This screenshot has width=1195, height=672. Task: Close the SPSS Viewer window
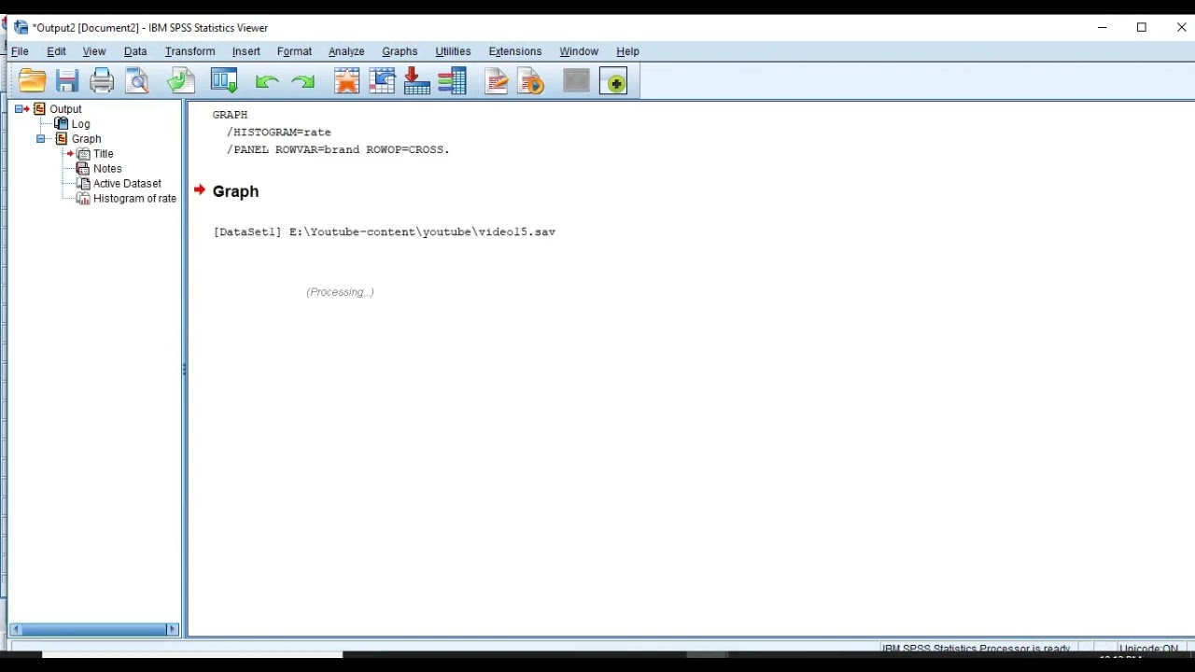1181,28
